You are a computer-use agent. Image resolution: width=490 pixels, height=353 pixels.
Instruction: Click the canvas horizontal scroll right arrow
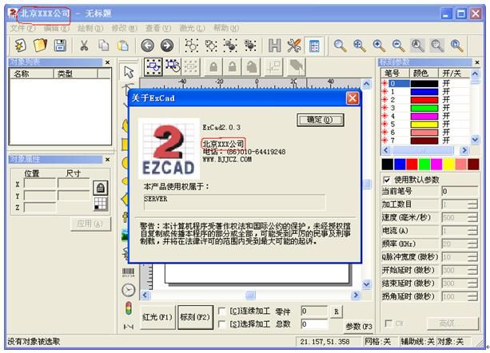coord(356,295)
